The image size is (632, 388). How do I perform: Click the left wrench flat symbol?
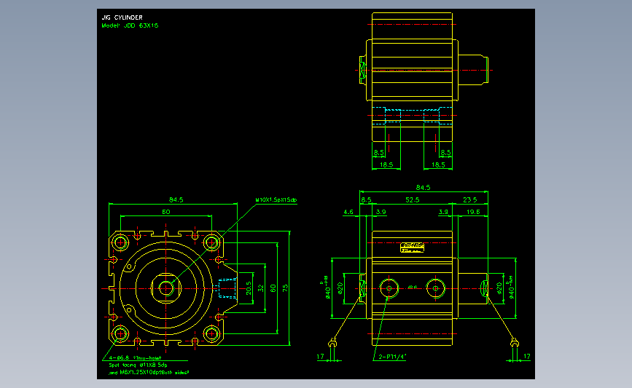click(332, 344)
